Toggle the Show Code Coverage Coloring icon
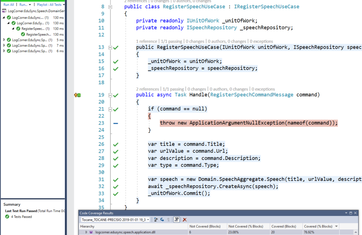Viewport: 362px width, 235px height. click(177, 219)
